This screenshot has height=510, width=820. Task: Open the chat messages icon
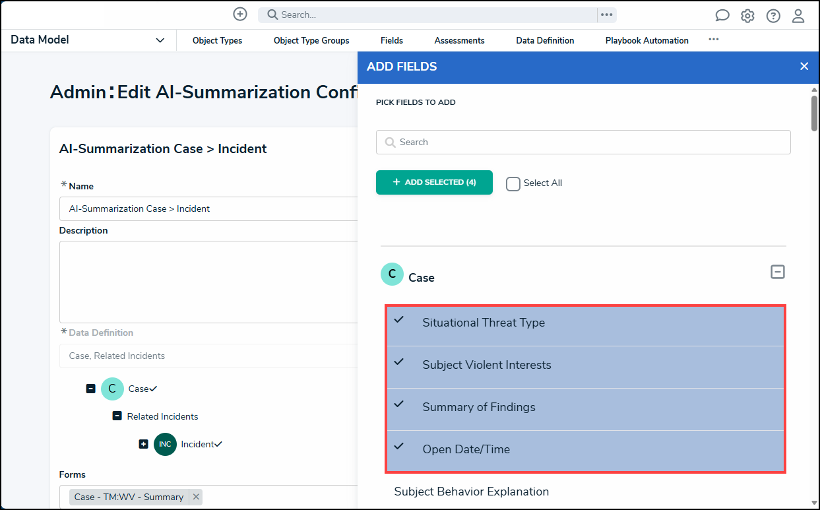pos(722,16)
